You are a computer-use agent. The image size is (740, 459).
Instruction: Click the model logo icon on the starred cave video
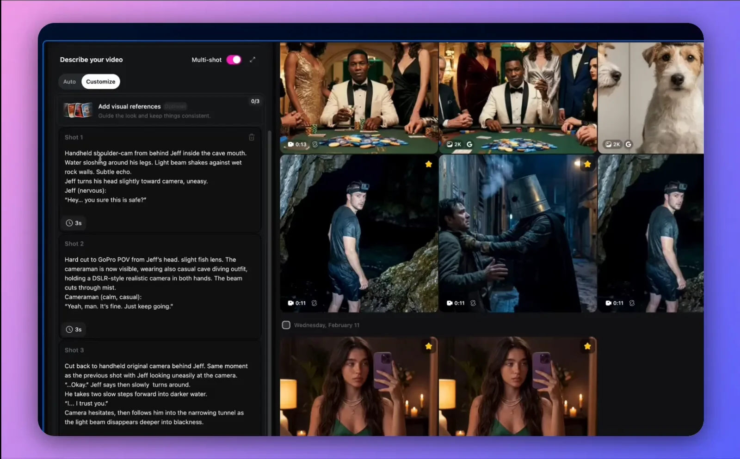(x=314, y=303)
